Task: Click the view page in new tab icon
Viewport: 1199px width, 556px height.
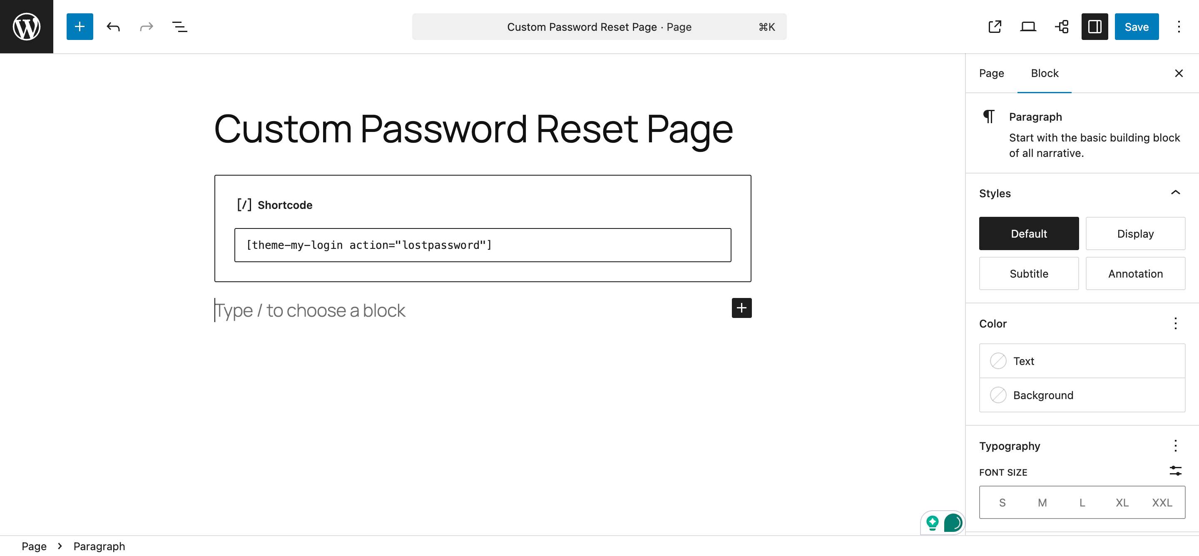Action: [995, 27]
